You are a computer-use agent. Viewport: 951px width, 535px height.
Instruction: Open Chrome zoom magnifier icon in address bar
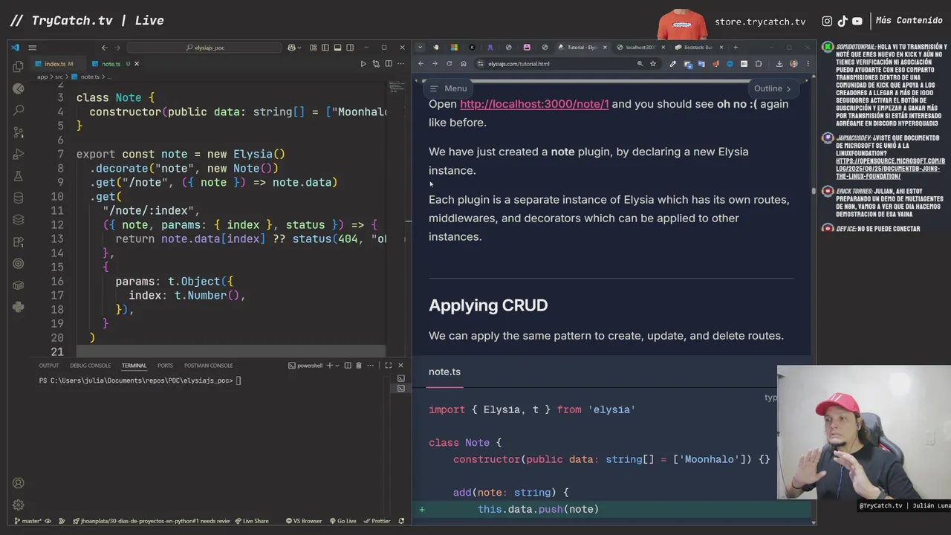point(640,64)
